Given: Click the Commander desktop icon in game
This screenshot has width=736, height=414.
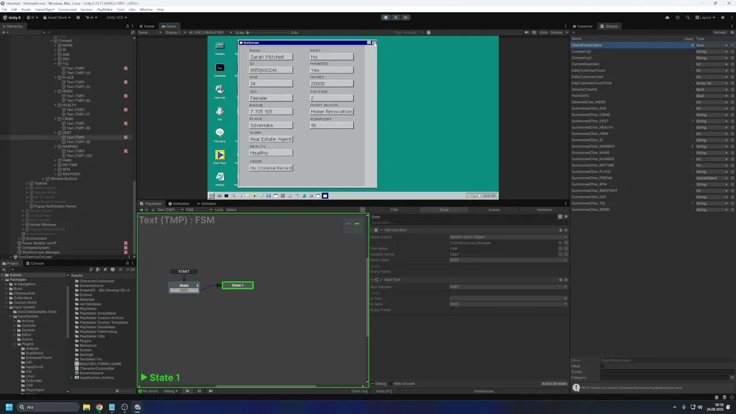Looking at the screenshot, I should pos(220,70).
